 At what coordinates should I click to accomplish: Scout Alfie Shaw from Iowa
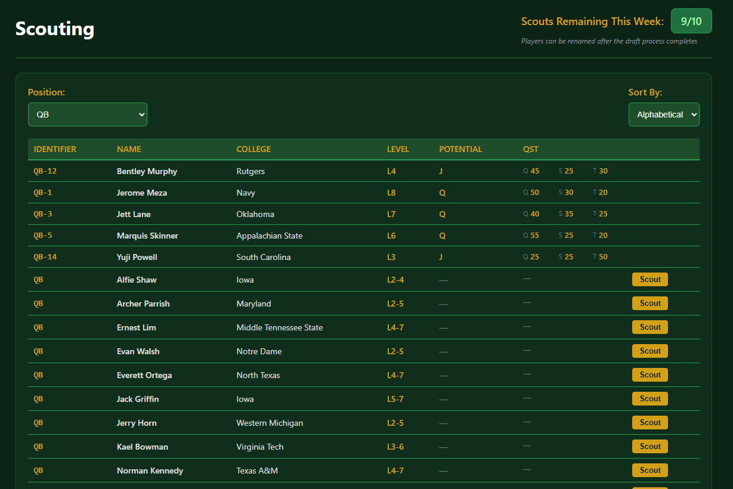pyautogui.click(x=650, y=280)
